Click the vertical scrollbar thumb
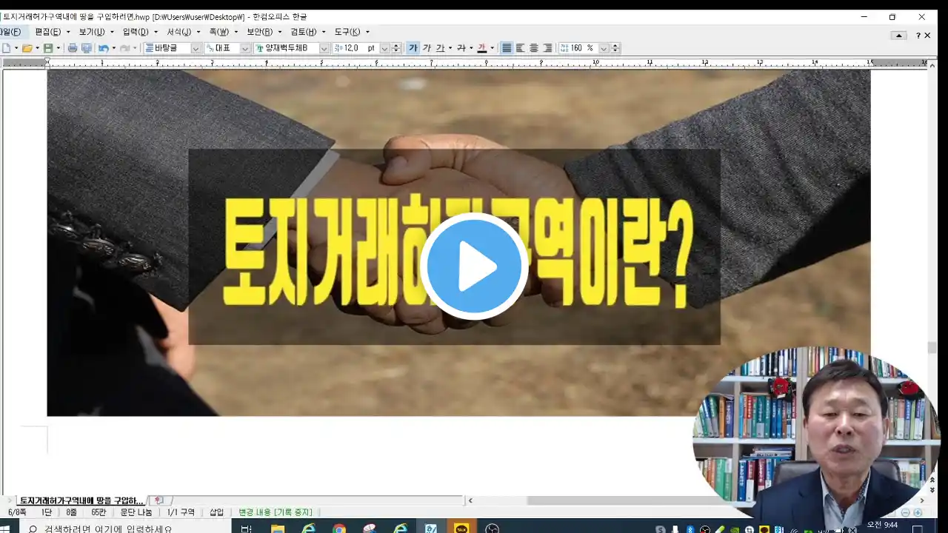 932,347
